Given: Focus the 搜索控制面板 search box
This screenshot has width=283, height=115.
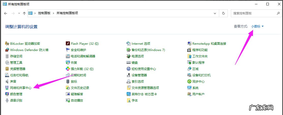Looking at the screenshot, I should click(256, 13).
